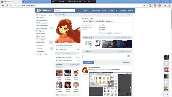Image resolution: width=172 pixels, height=97 pixels.
Task: Open dropdown arrow in recording toolbar
Action: coord(85,1)
